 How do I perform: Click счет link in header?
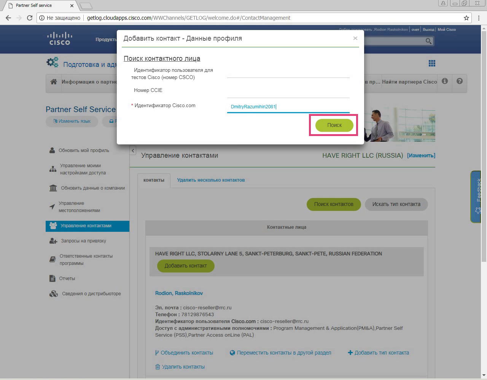[415, 30]
